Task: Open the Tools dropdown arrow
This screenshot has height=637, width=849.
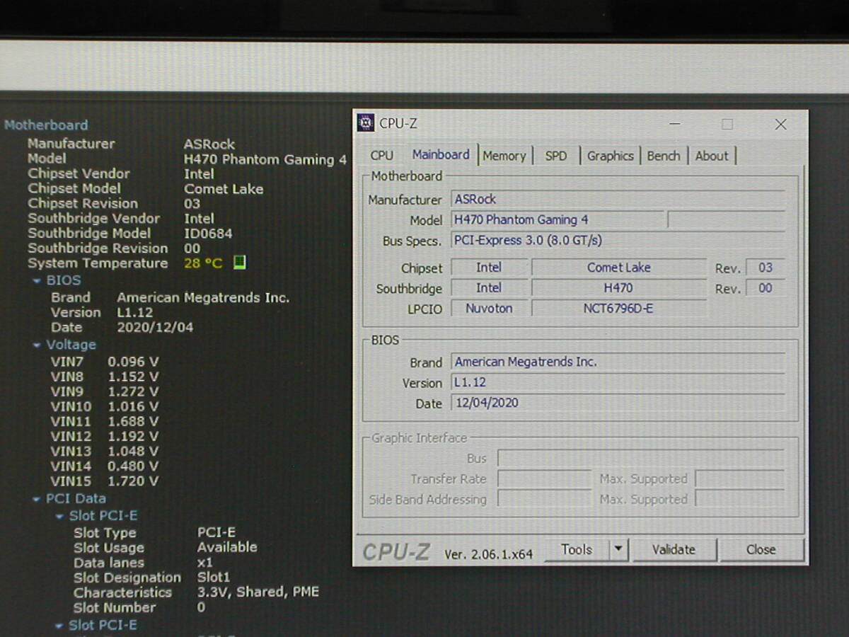Action: click(619, 549)
